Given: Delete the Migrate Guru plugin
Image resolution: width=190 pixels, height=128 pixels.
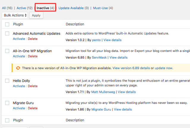Looking at the screenshot, I should [33, 108].
